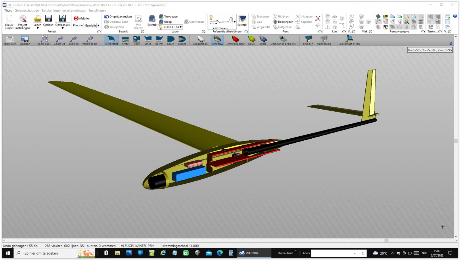Select the ASW-20-sketch reference thumbnail
This screenshot has height=260, width=460.
220,22
